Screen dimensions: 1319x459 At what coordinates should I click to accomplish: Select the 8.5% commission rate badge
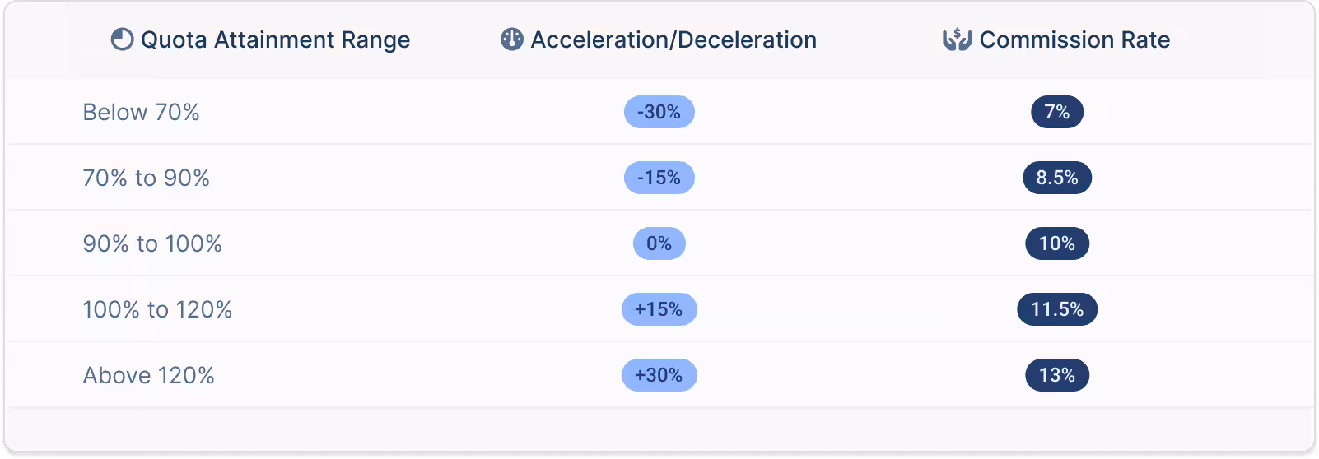[x=1057, y=178]
